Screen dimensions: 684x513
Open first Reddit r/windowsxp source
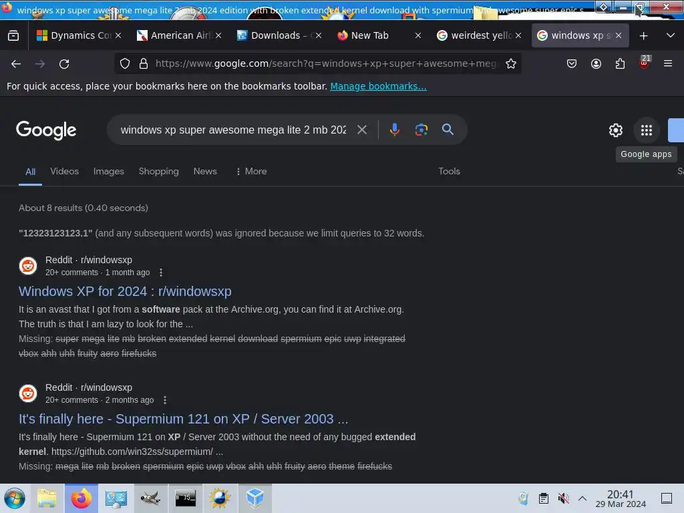click(89, 260)
